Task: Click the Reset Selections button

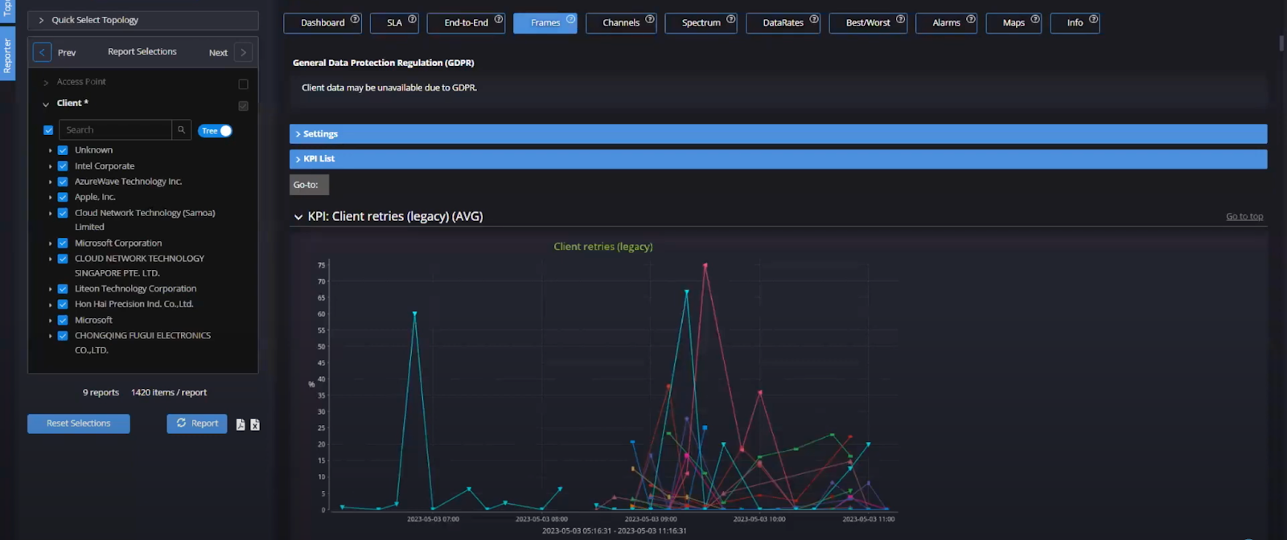Action: point(79,423)
